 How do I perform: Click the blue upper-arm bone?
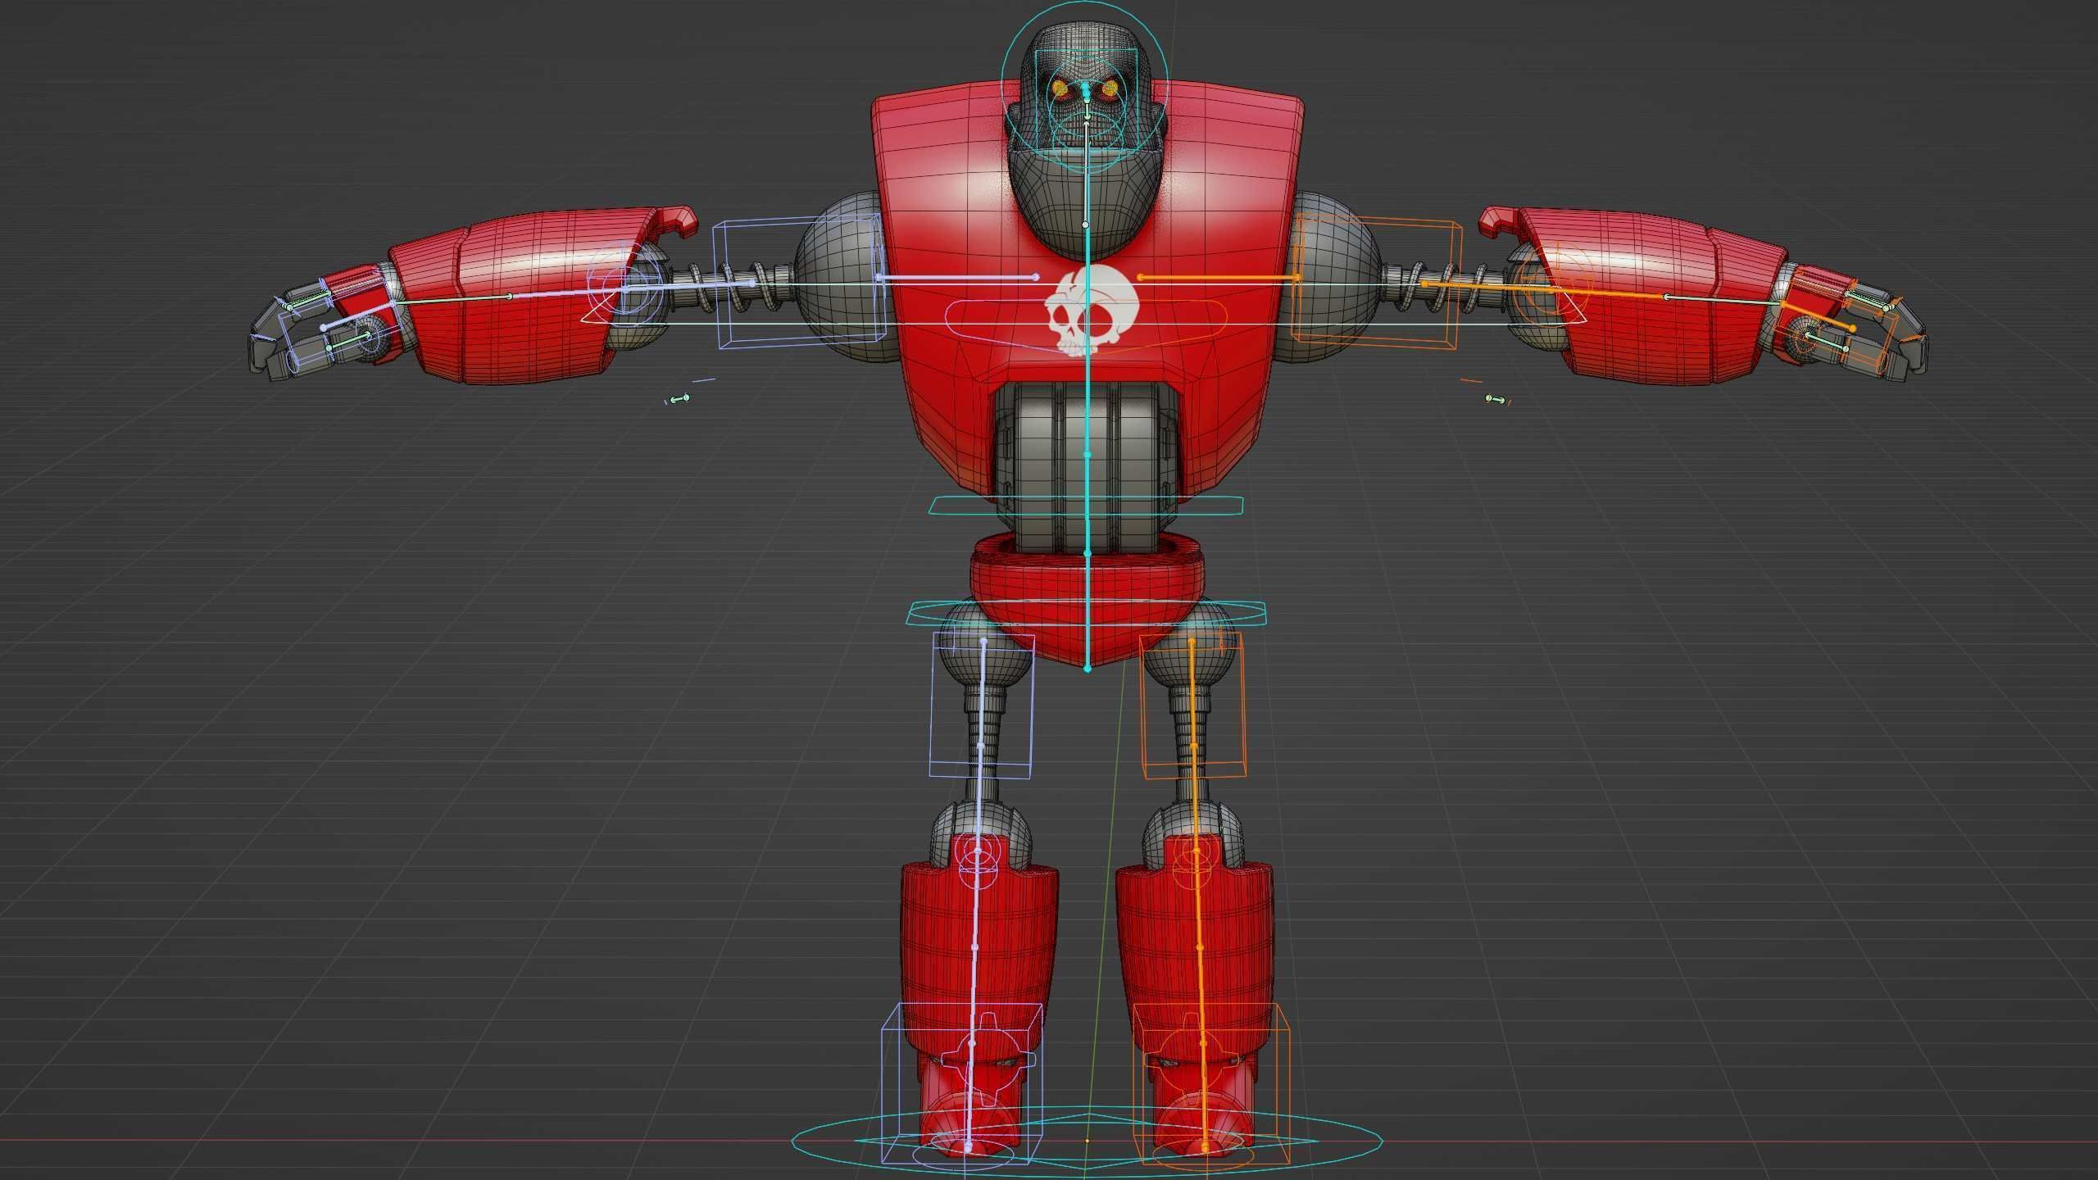pyautogui.click(x=688, y=286)
